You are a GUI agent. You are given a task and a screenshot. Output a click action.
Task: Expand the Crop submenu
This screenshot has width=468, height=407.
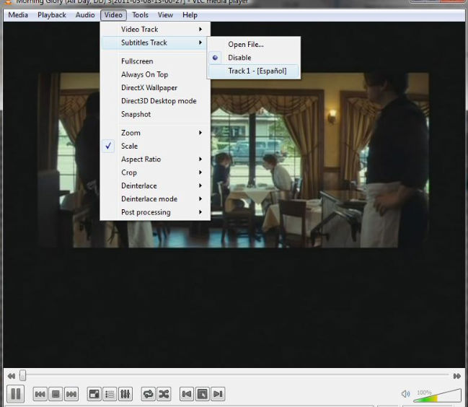155,172
